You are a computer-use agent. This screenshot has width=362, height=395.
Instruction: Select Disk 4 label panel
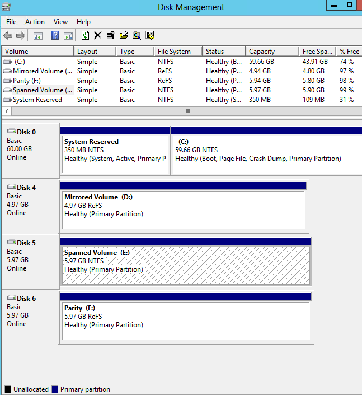pyautogui.click(x=30, y=205)
